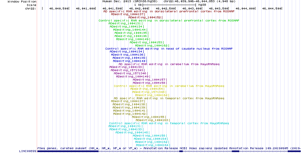The width and height of the screenshot is (301, 153).
Task: Select green ADediting_1004162 in the dorsolateral control track
Action: (152, 46)
